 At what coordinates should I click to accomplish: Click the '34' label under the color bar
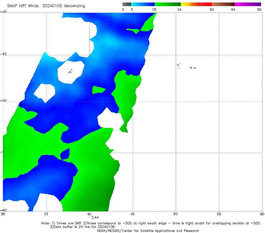pyautogui.click(x=179, y=9)
